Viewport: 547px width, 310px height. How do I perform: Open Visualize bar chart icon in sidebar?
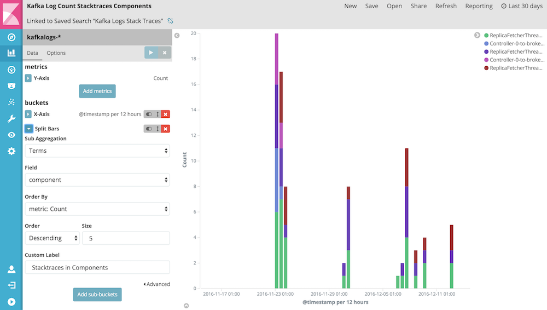(11, 53)
